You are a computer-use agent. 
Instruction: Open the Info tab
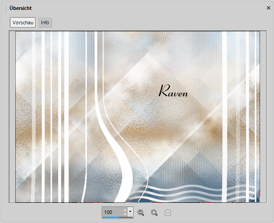click(45, 23)
